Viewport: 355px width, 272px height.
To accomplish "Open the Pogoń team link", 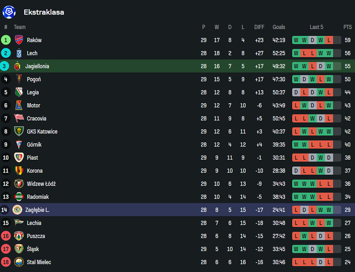I will [x=34, y=80].
